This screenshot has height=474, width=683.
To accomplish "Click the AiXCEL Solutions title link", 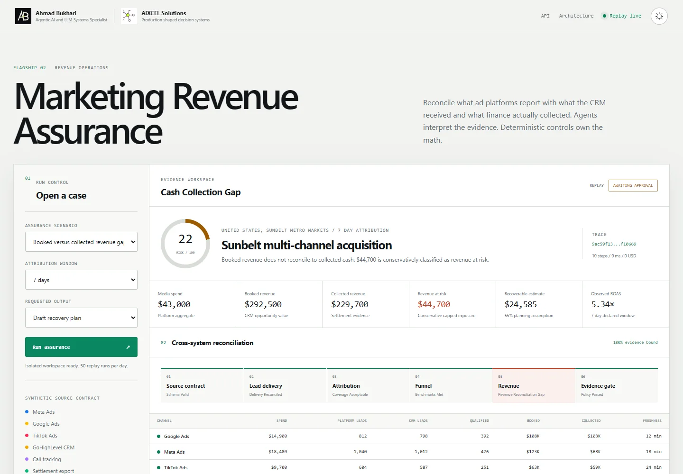I will pos(164,13).
